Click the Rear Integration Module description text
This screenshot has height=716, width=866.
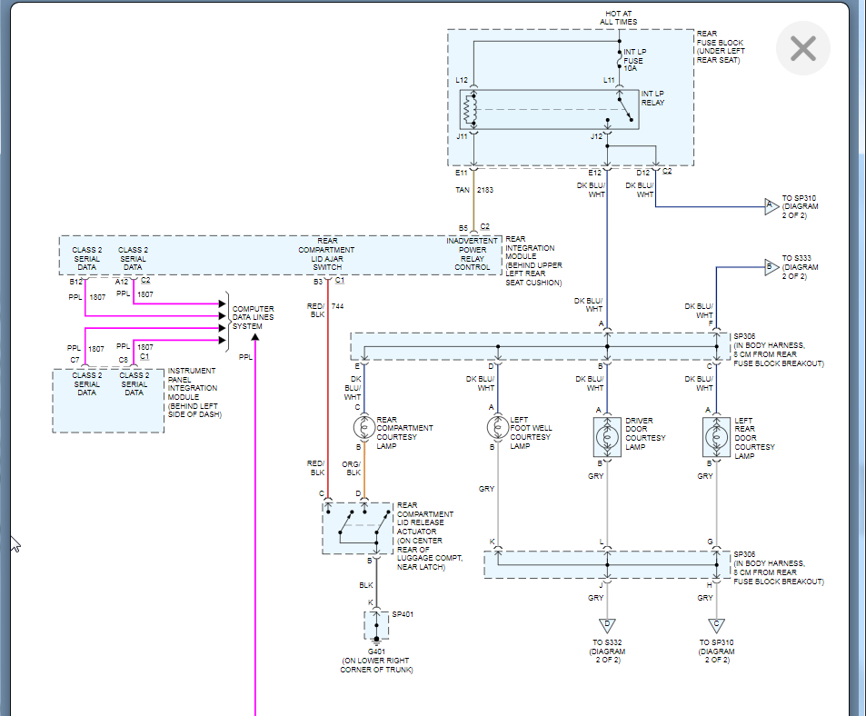tap(533, 261)
